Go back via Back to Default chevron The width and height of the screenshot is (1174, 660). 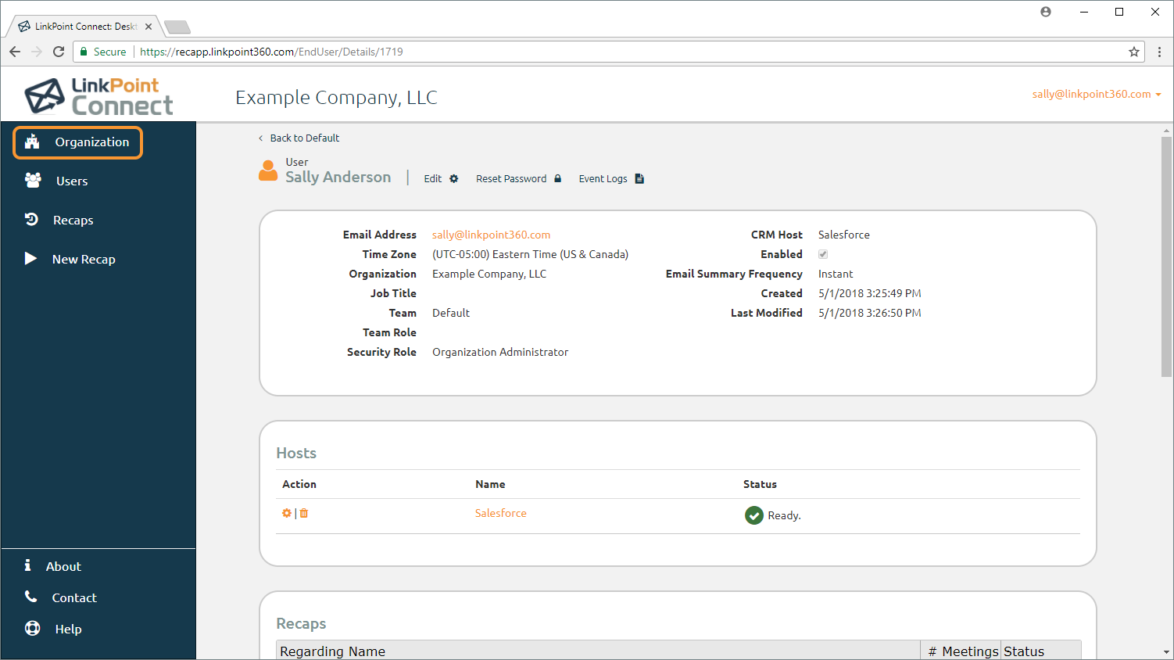tap(261, 138)
